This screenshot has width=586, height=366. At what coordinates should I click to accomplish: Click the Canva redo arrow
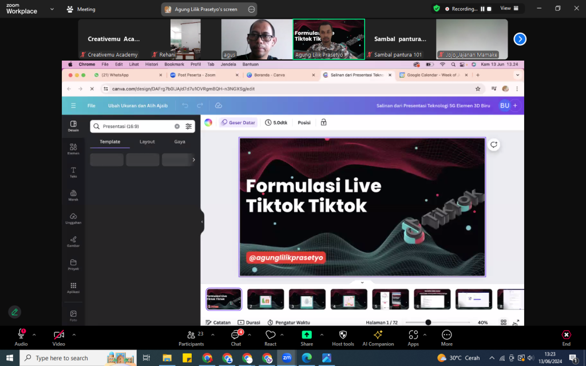point(200,106)
